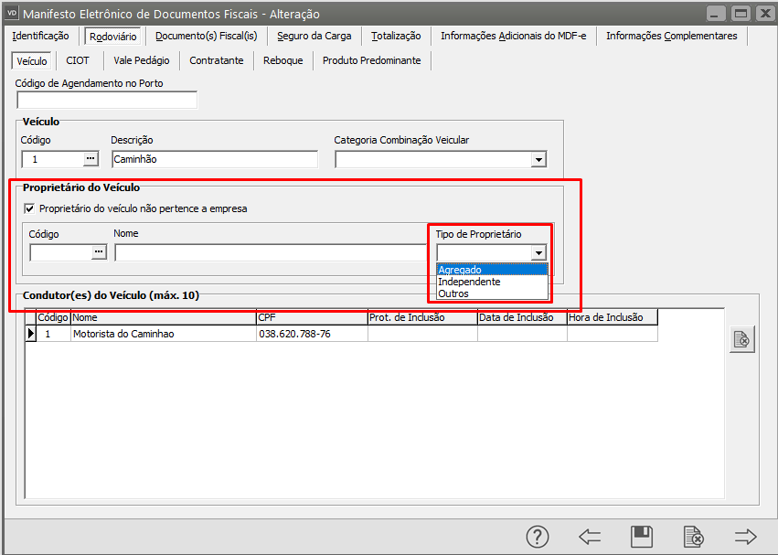Maximize the Manifesto Eletrônico window
778x555 pixels.
pos(741,14)
